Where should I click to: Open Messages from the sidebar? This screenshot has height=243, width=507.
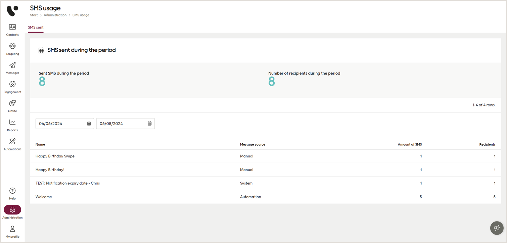point(12,68)
